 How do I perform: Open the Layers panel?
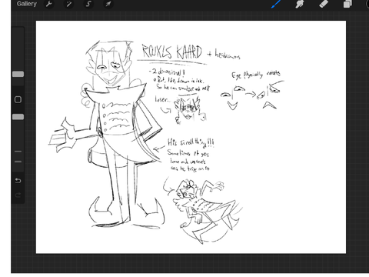(347, 4)
